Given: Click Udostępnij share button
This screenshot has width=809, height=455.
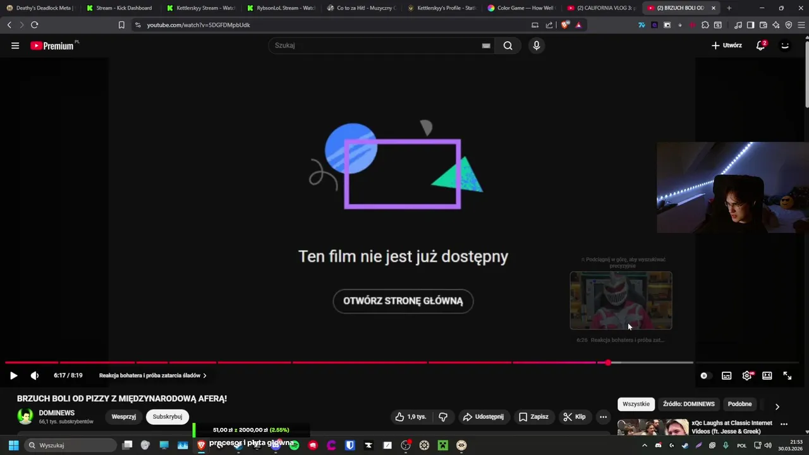Looking at the screenshot, I should [x=483, y=417].
